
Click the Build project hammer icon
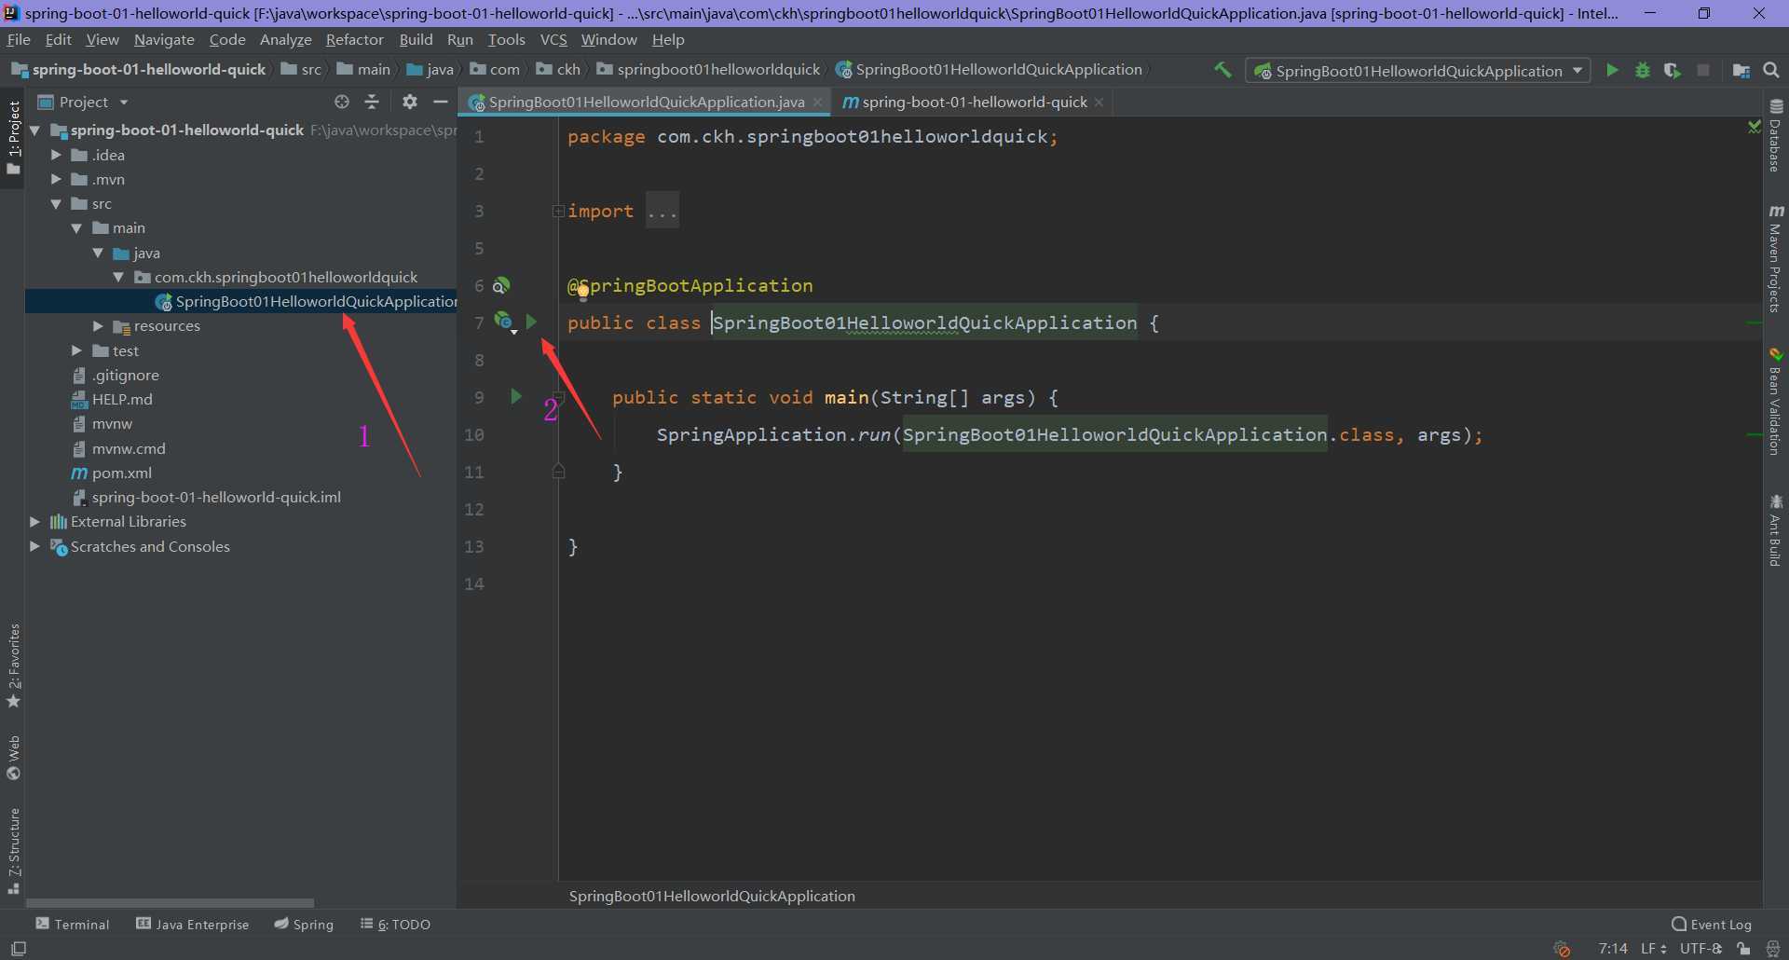point(1222,70)
